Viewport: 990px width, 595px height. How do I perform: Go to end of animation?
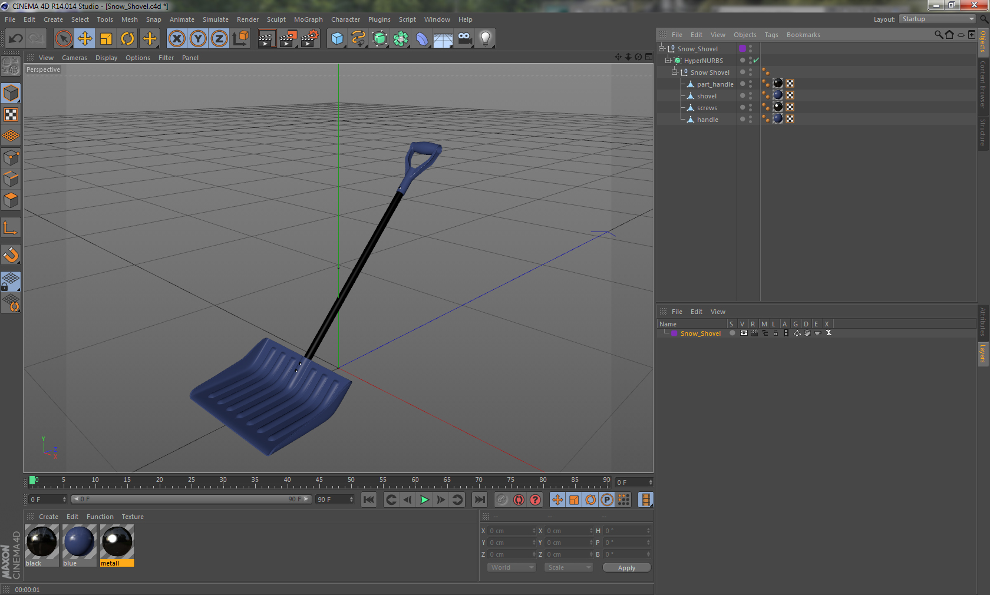480,500
